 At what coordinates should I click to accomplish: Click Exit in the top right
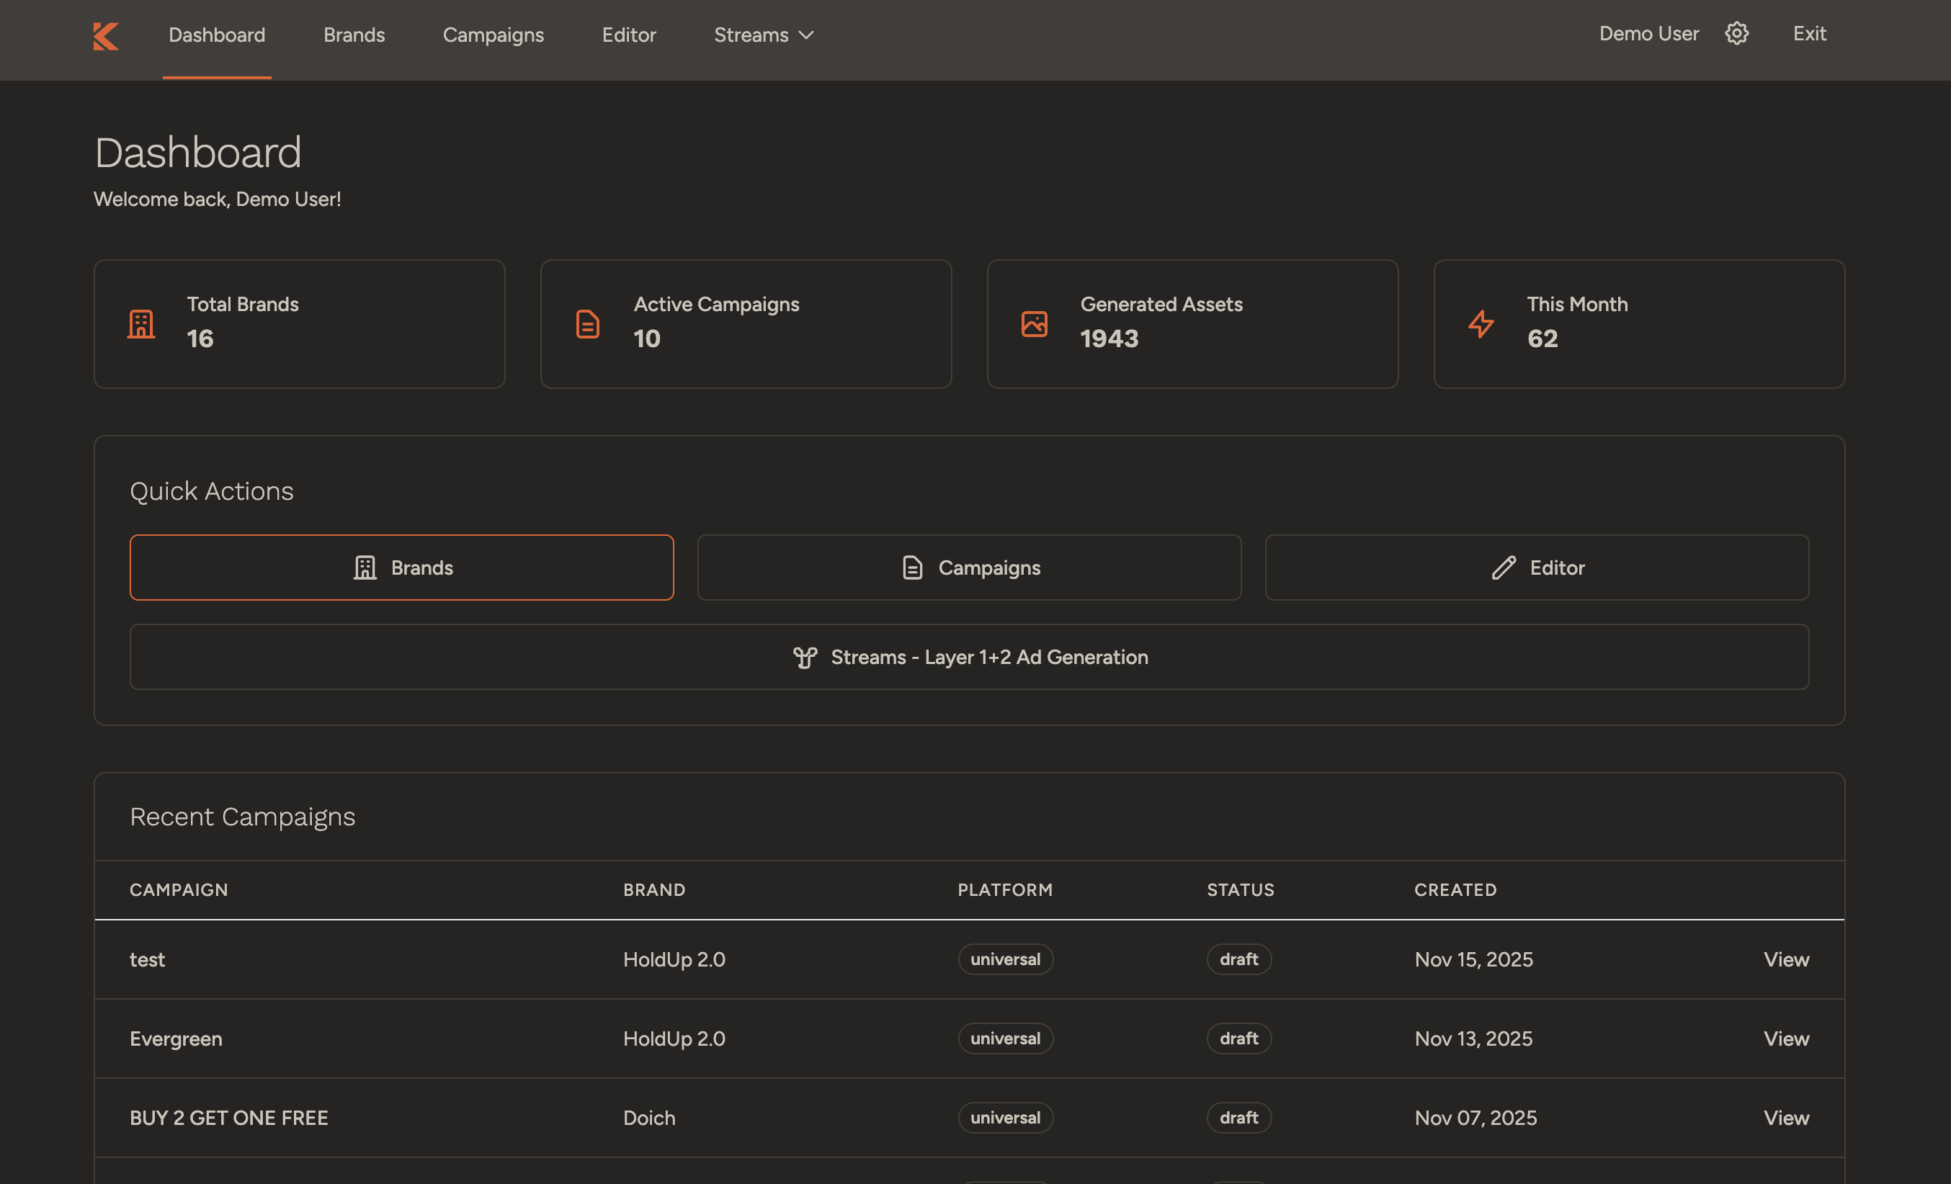(x=1809, y=33)
